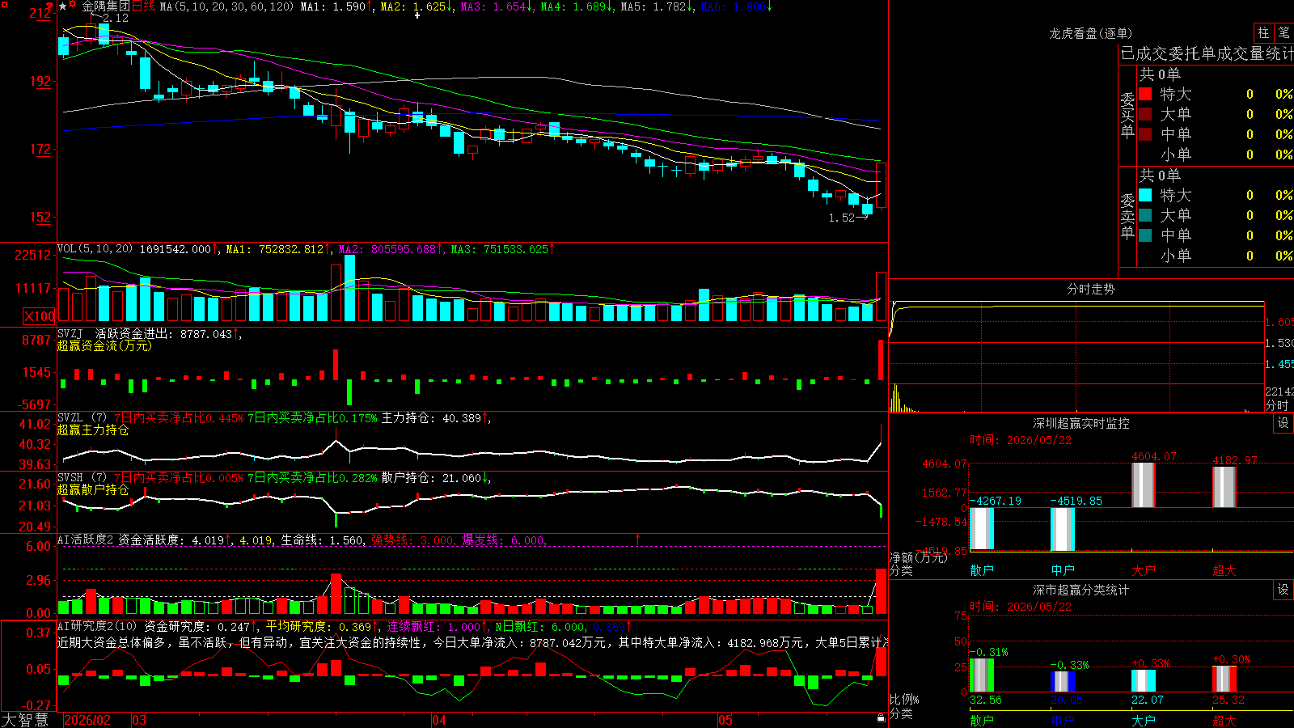The height and width of the screenshot is (728, 1294).
Task: Click the 22.07 大户 ratio value
Action: point(1148,700)
